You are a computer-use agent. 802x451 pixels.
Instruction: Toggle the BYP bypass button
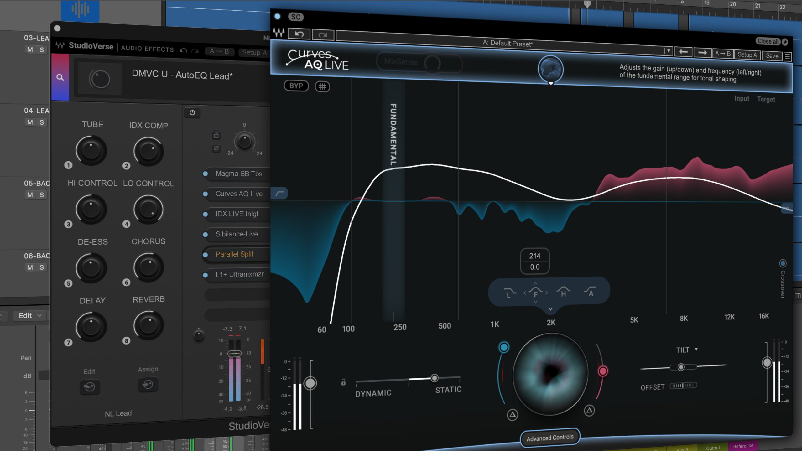click(296, 86)
